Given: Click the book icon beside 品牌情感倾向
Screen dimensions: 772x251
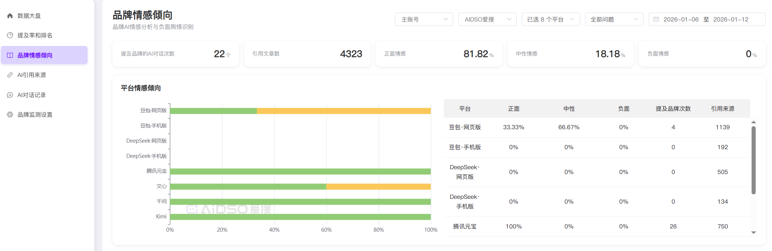Looking at the screenshot, I should [10, 55].
